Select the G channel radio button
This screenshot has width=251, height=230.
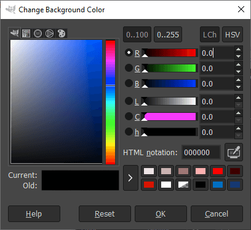click(129, 68)
